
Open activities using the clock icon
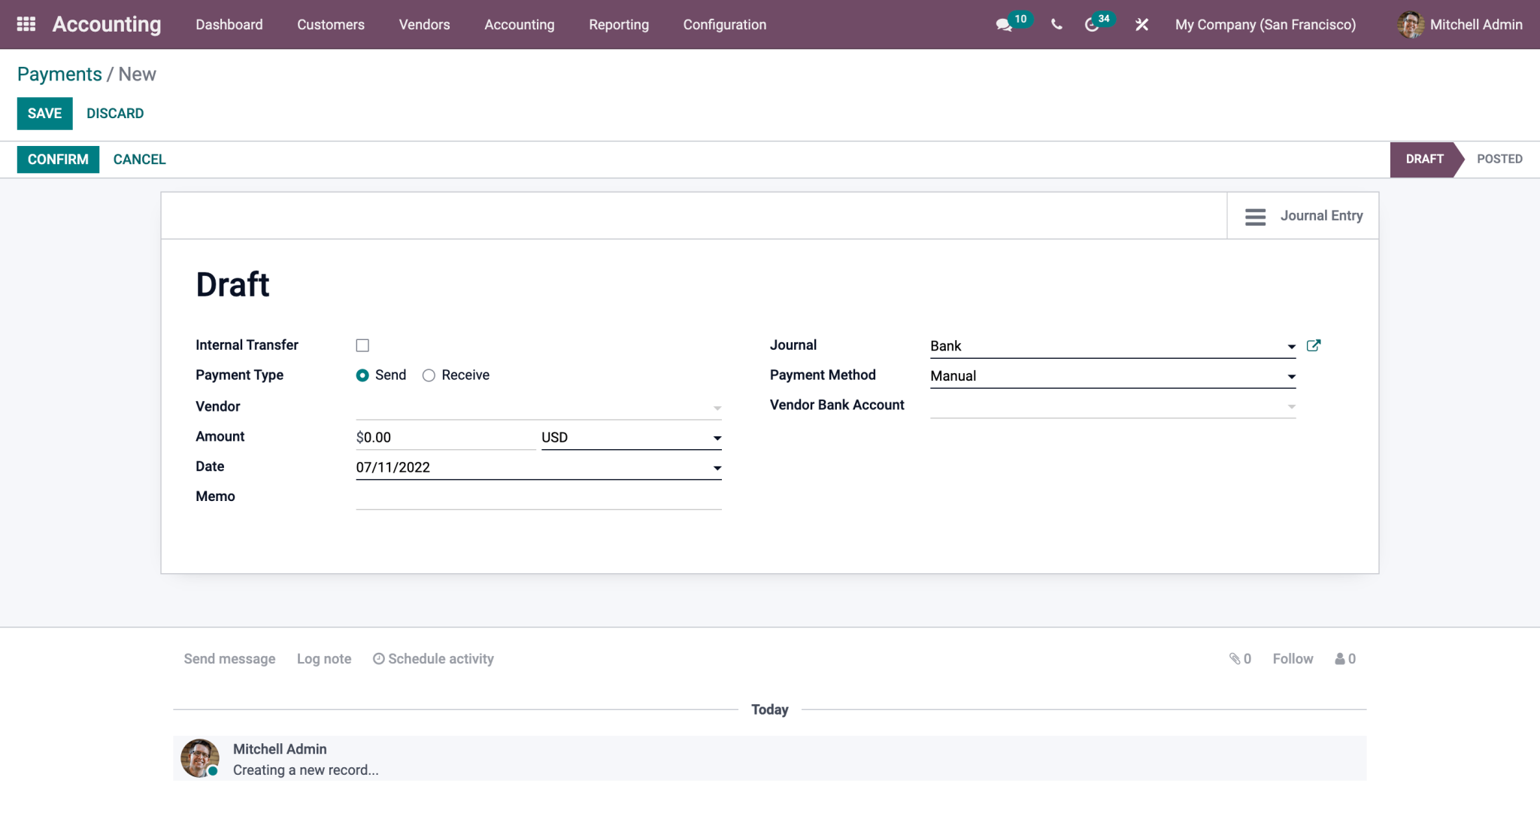1093,25
